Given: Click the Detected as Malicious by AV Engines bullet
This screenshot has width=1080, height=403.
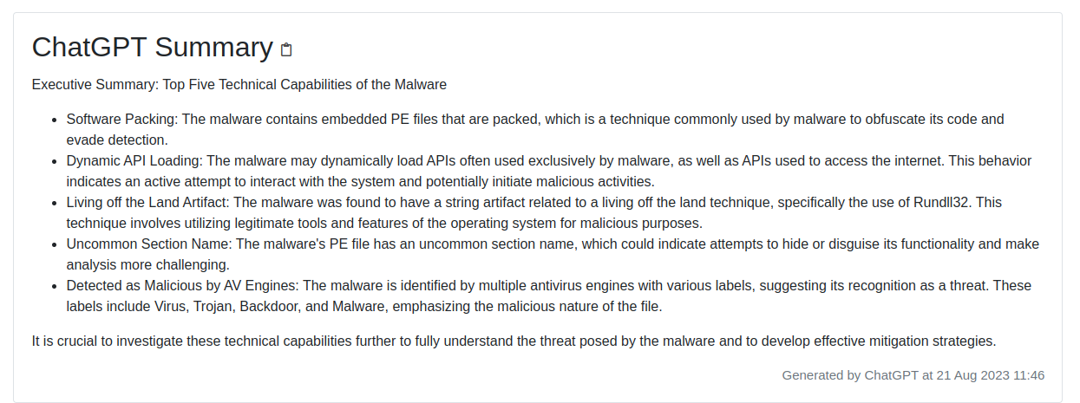Looking at the screenshot, I should tap(549, 296).
